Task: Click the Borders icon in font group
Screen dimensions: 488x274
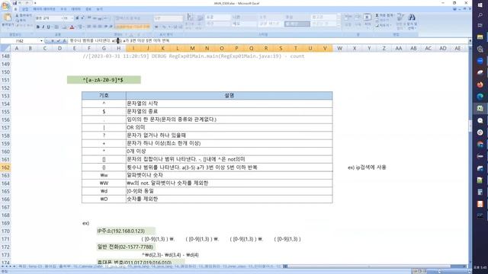Action: tap(56, 27)
